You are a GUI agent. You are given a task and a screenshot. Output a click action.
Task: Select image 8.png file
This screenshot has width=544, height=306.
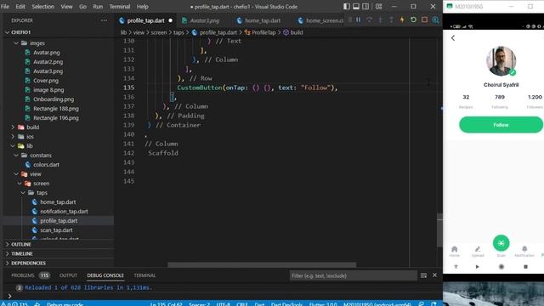click(x=48, y=90)
